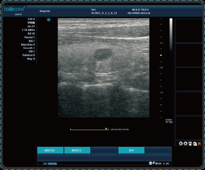Viewport: 205px width, 170px height.
Task: Click the green arrow export image icon
Action: coord(195,144)
